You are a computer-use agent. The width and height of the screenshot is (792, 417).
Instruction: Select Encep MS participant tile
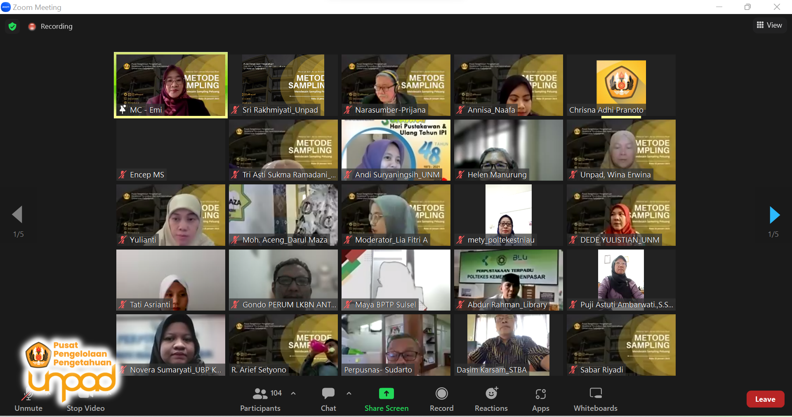(171, 150)
